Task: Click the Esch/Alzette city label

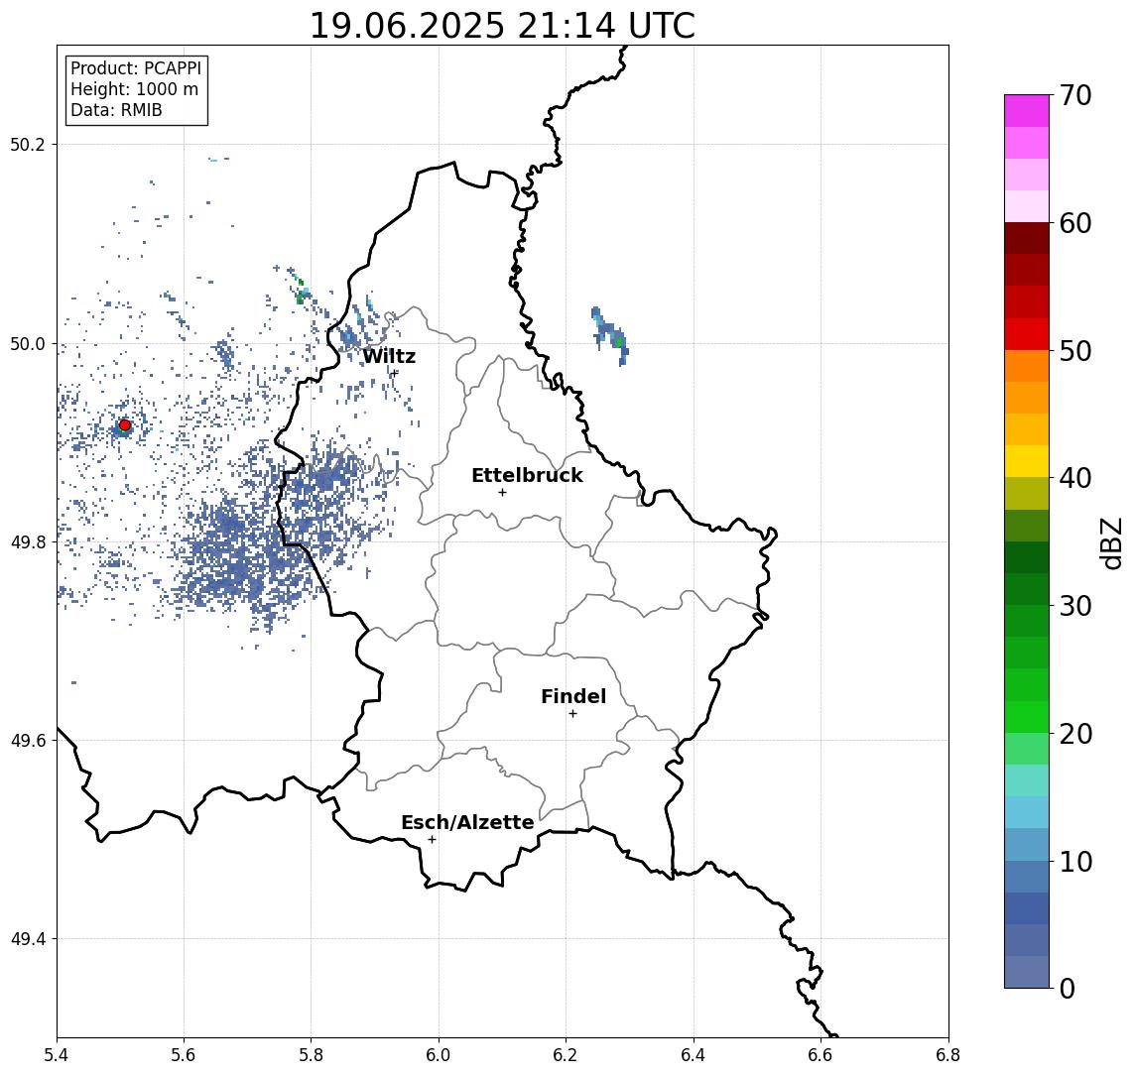Action: point(467,822)
